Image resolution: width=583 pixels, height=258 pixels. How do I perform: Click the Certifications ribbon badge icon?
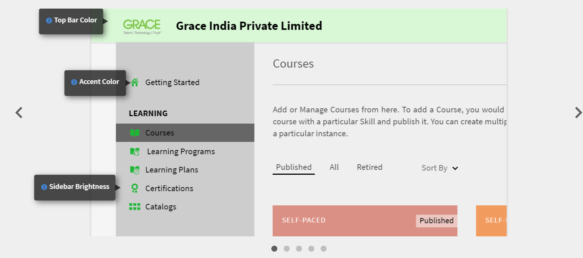click(x=135, y=188)
